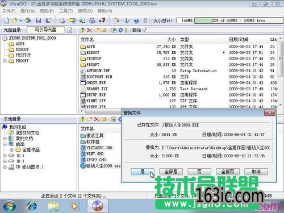Viewport: 284px width, 213px height.
Task: Open the 选项(O) menu
Action: click(x=85, y=11)
